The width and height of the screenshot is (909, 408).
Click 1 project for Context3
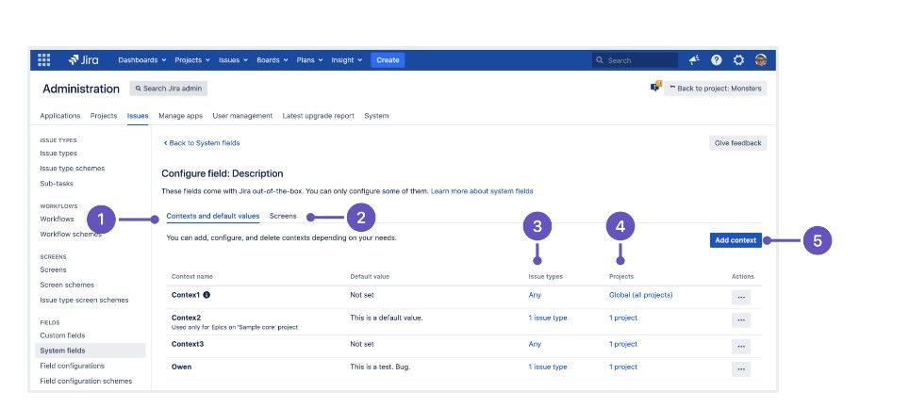pos(623,344)
